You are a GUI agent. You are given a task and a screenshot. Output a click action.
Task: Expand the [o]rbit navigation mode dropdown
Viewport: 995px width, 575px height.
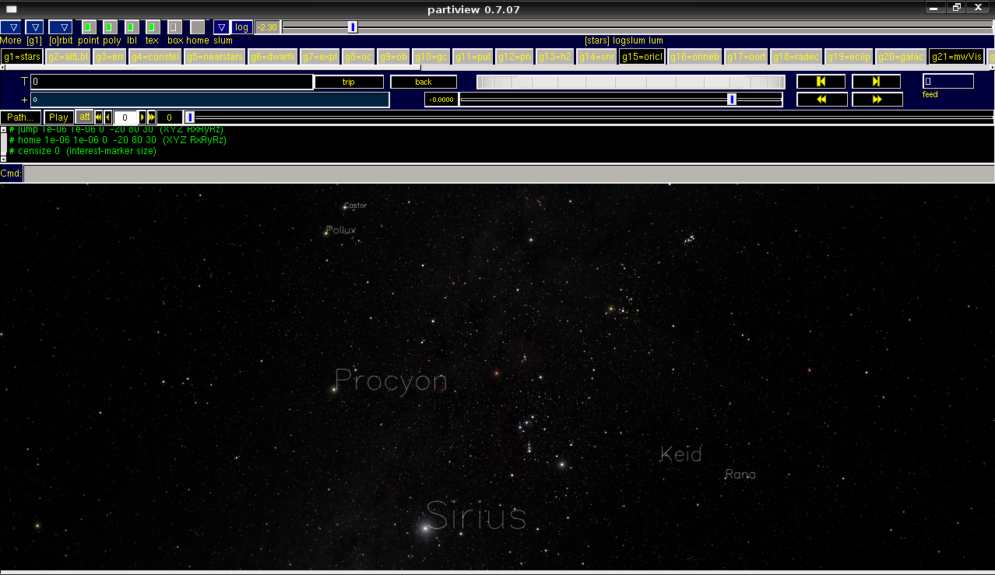61,27
